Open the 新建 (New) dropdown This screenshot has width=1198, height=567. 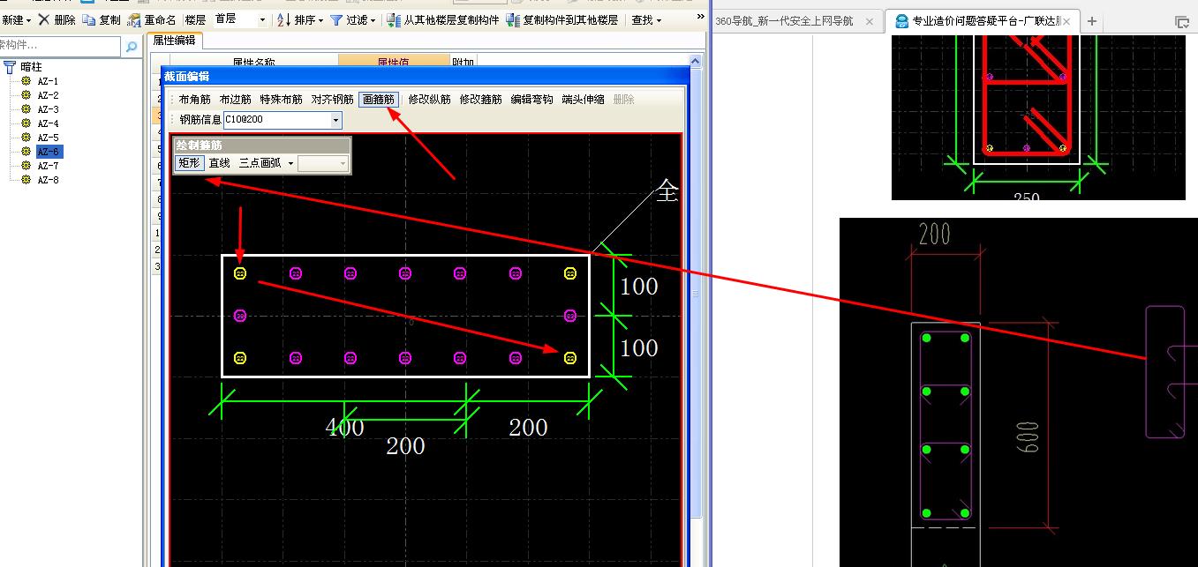(x=16, y=19)
